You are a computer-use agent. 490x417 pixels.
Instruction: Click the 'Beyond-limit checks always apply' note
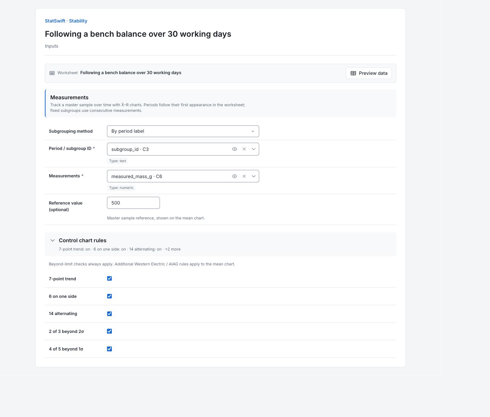pos(142,264)
